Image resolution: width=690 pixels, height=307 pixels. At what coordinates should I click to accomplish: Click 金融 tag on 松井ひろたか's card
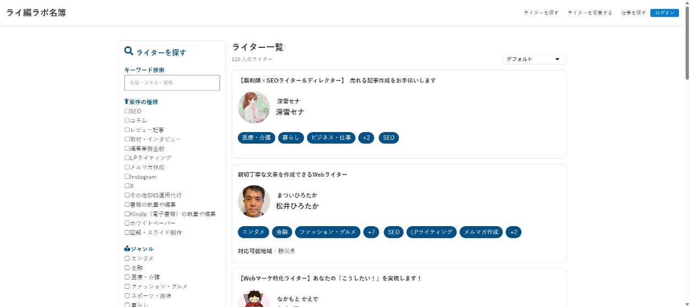pyautogui.click(x=282, y=232)
